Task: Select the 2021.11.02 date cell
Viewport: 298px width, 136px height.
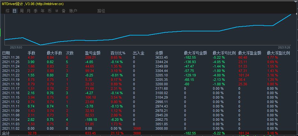Action: pyautogui.click(x=11, y=128)
